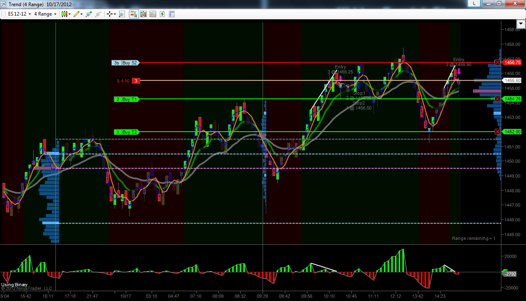Select the Buy T1 target order label
The width and height of the screenshot is (526, 301).
[x=131, y=99]
